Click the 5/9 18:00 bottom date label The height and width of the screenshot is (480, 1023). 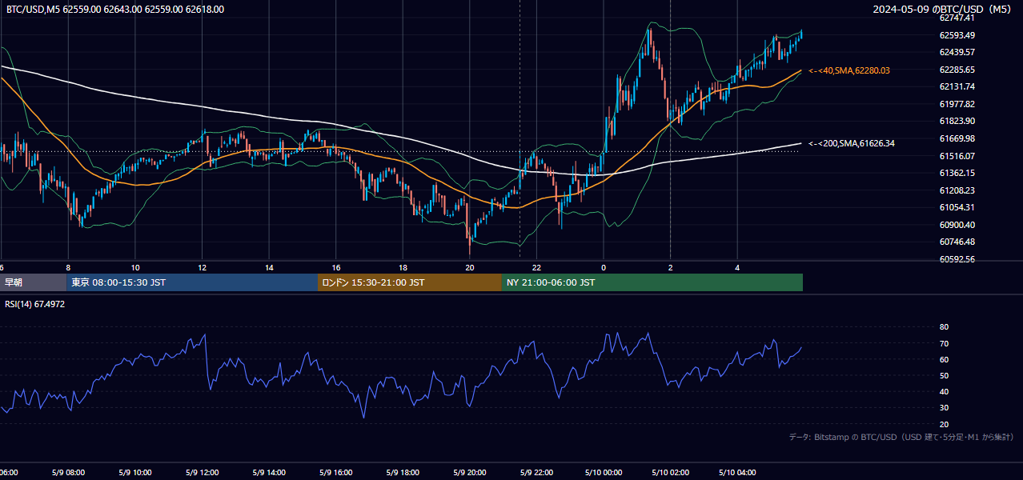click(x=403, y=473)
